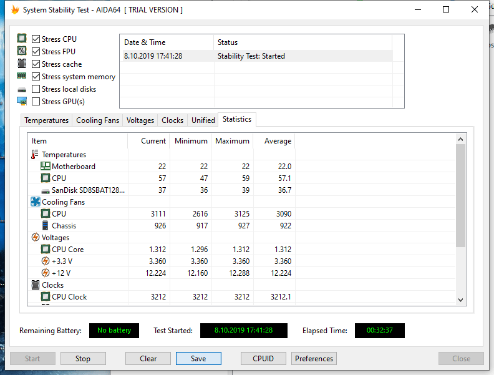Click the Test Started time display
Screen dimensions: 494x375
243,330
